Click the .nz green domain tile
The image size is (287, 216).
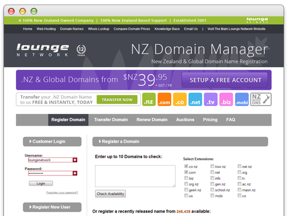(149, 99)
